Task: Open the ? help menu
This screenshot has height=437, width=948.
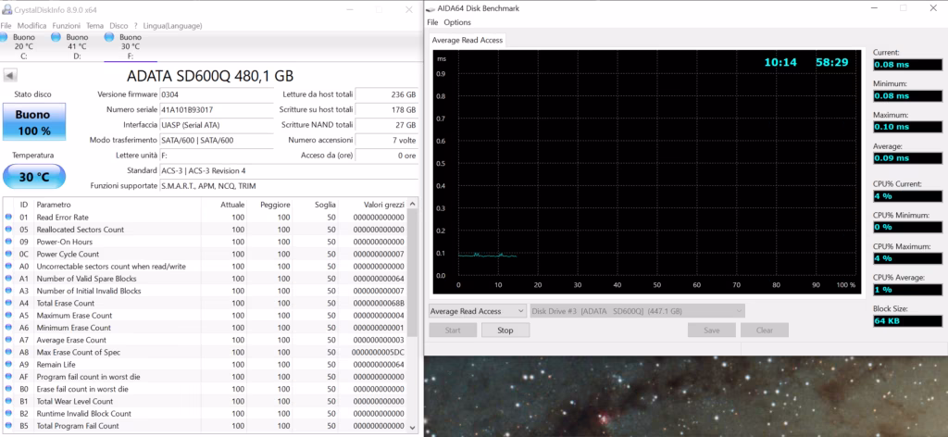Action: (x=135, y=26)
